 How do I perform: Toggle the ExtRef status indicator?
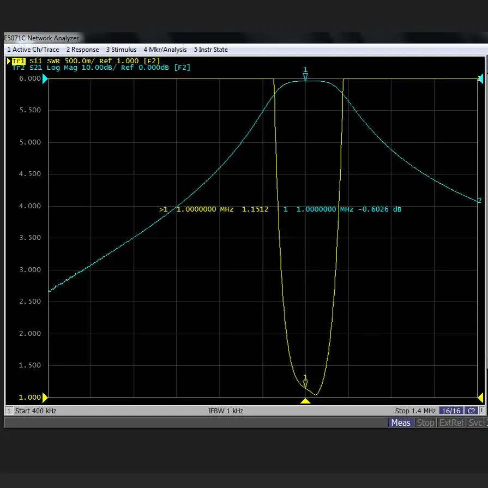coord(451,423)
